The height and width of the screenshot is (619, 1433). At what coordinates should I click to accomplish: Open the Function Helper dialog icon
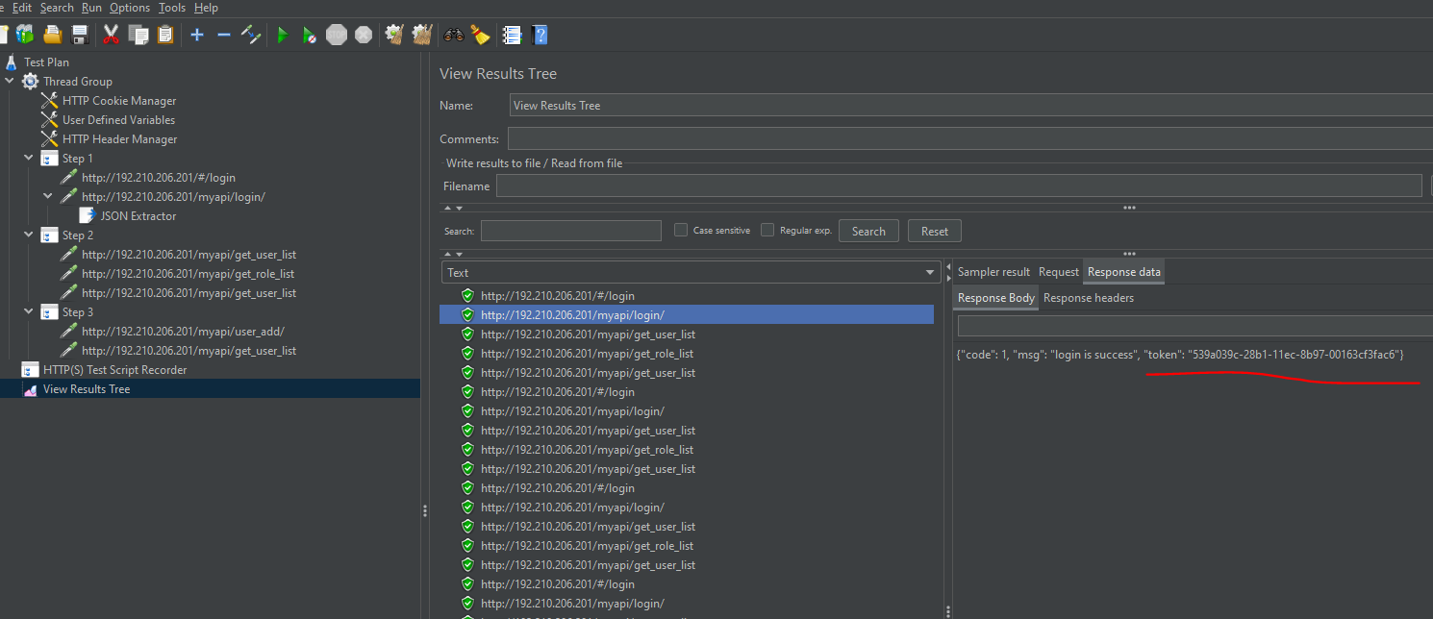[x=512, y=36]
